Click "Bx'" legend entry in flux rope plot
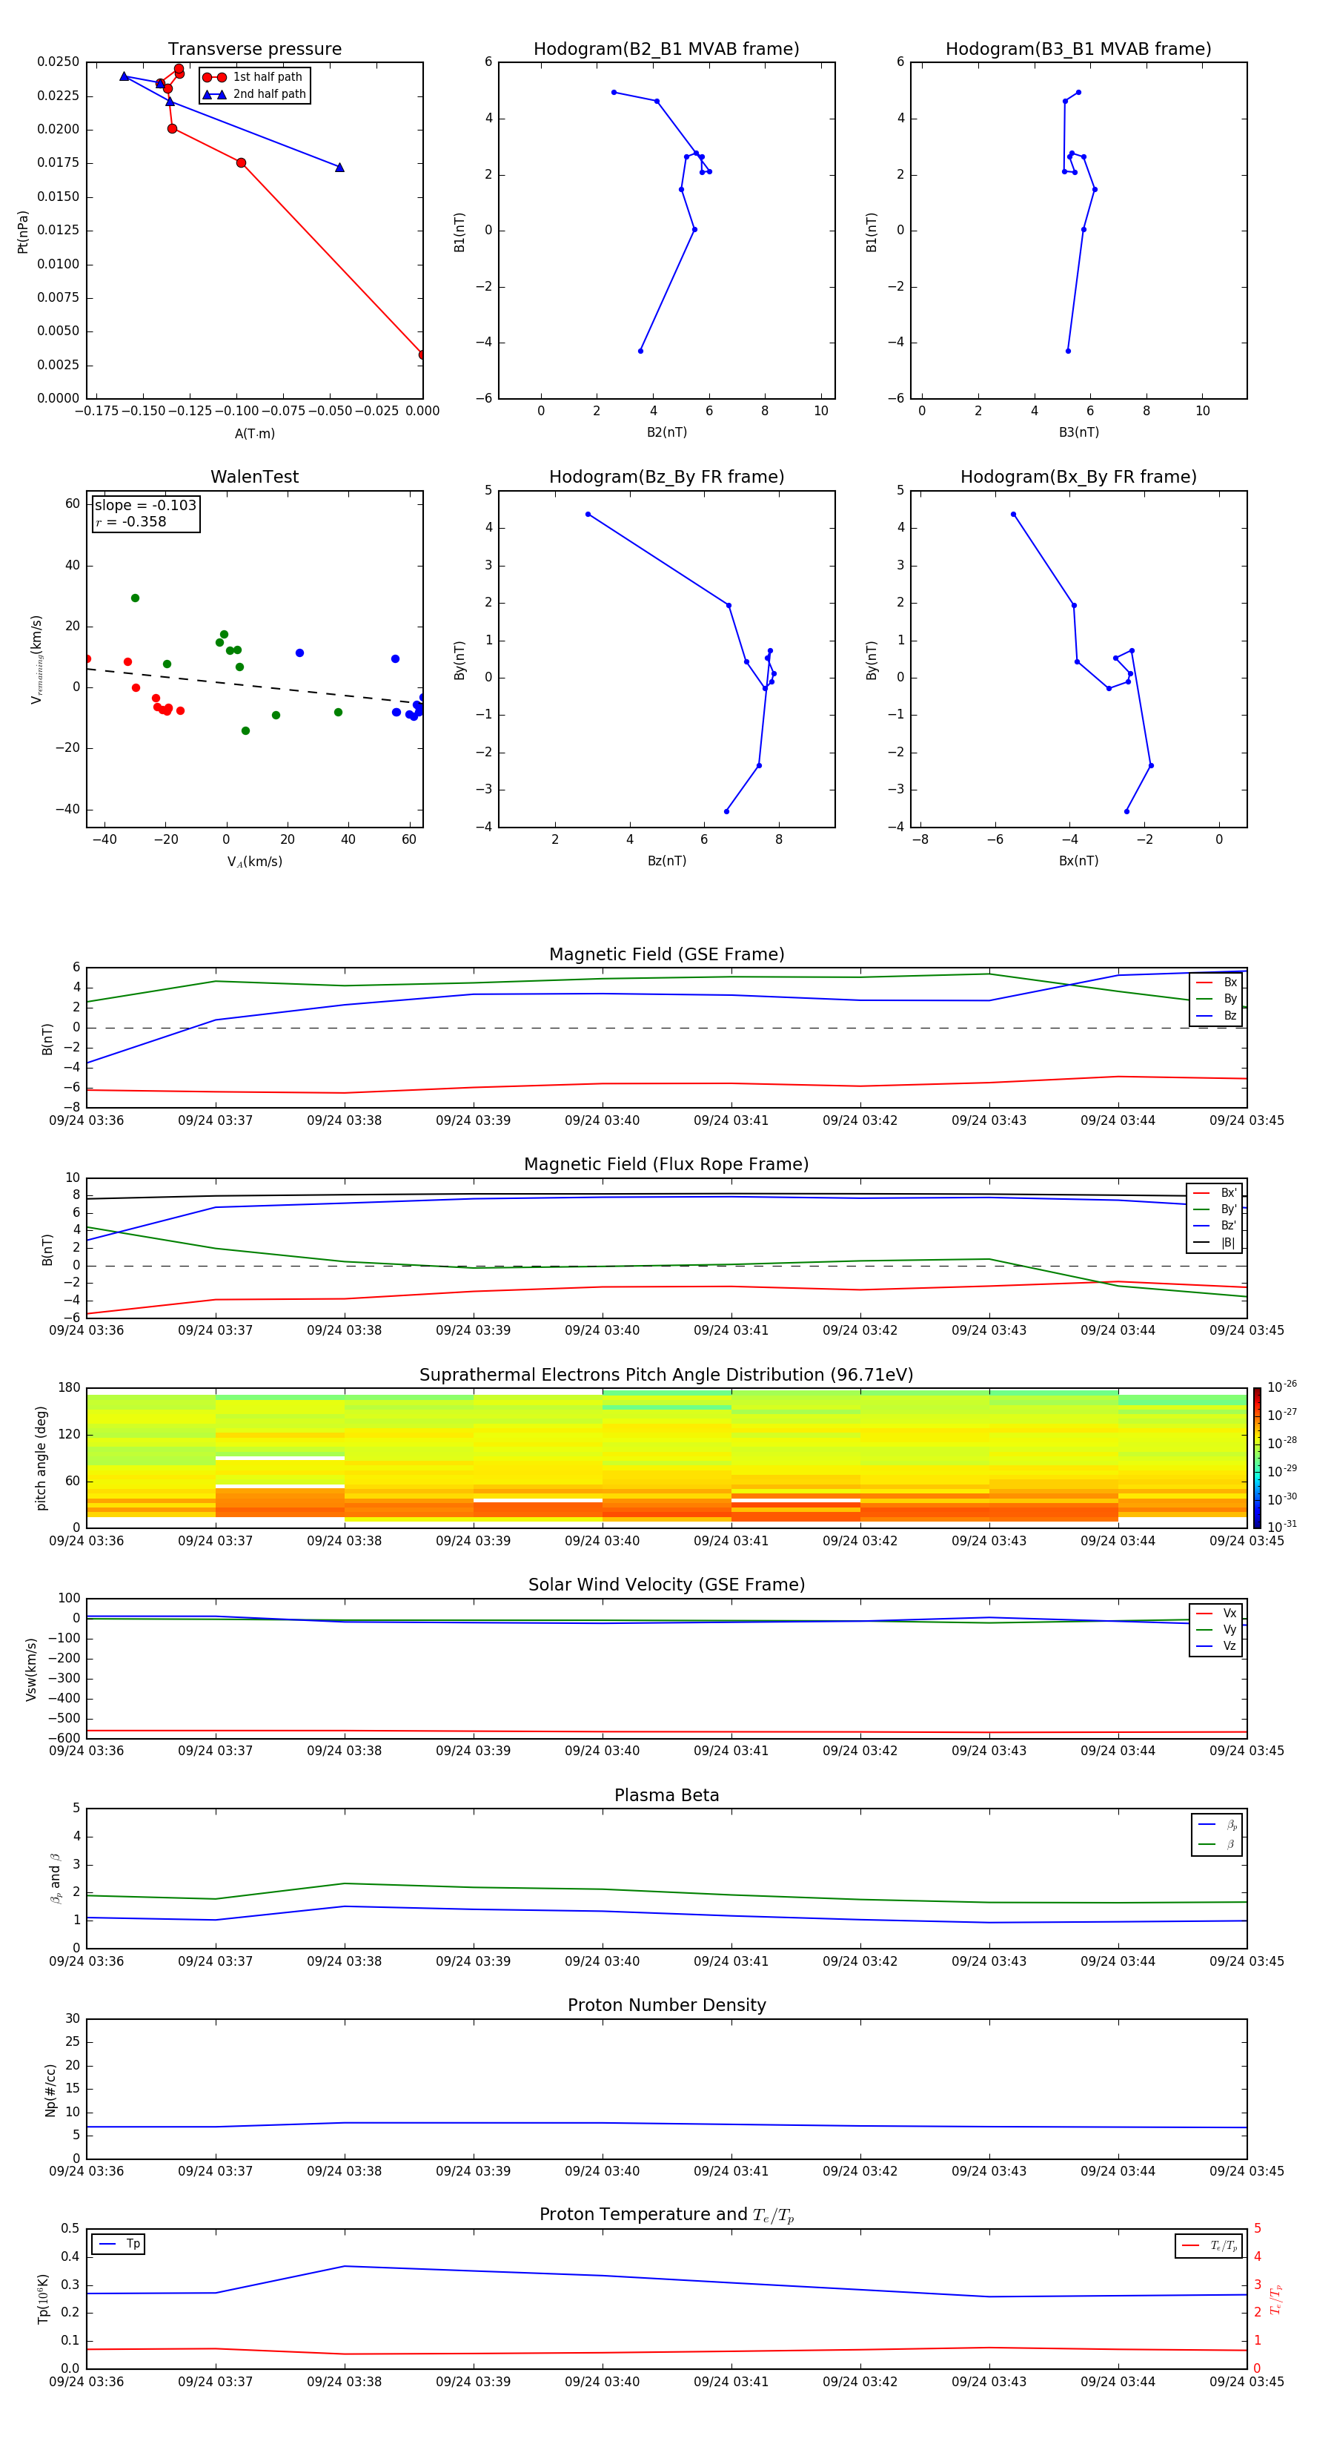This screenshot has height=2447, width=1334. point(1215,1192)
